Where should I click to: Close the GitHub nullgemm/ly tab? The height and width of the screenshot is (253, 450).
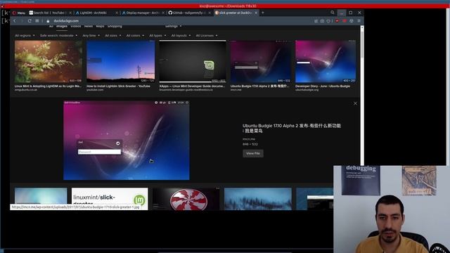point(210,13)
